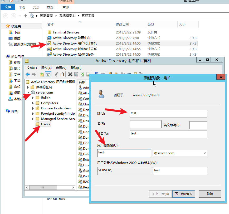Click 下一步(N) button
The image size is (229, 214).
[184, 194]
